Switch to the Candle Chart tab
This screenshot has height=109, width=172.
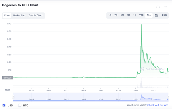(36, 15)
